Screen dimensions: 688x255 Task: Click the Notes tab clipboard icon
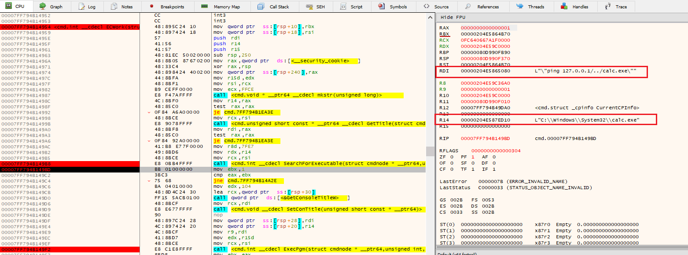(114, 7)
